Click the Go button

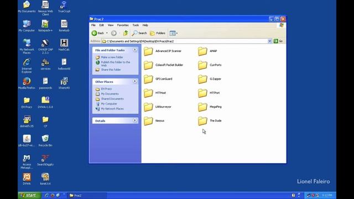[x=278, y=41]
